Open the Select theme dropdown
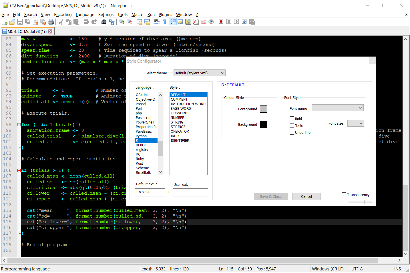The image size is (410, 273). tap(200, 73)
